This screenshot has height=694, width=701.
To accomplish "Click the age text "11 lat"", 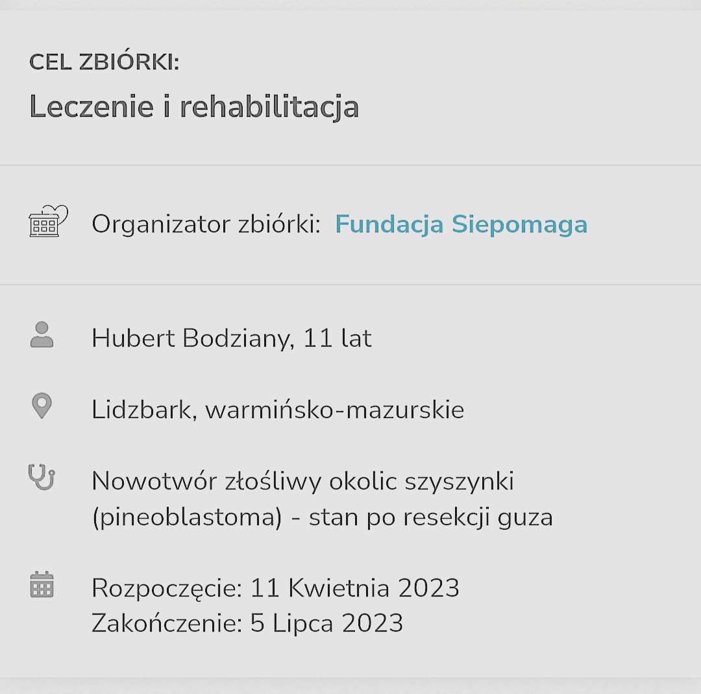I will coord(338,338).
